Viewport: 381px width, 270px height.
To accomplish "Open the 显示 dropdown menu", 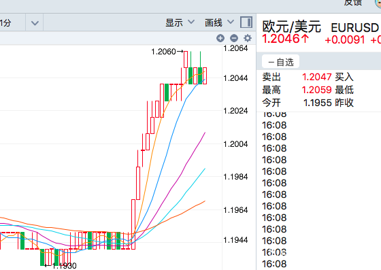I will 180,22.
